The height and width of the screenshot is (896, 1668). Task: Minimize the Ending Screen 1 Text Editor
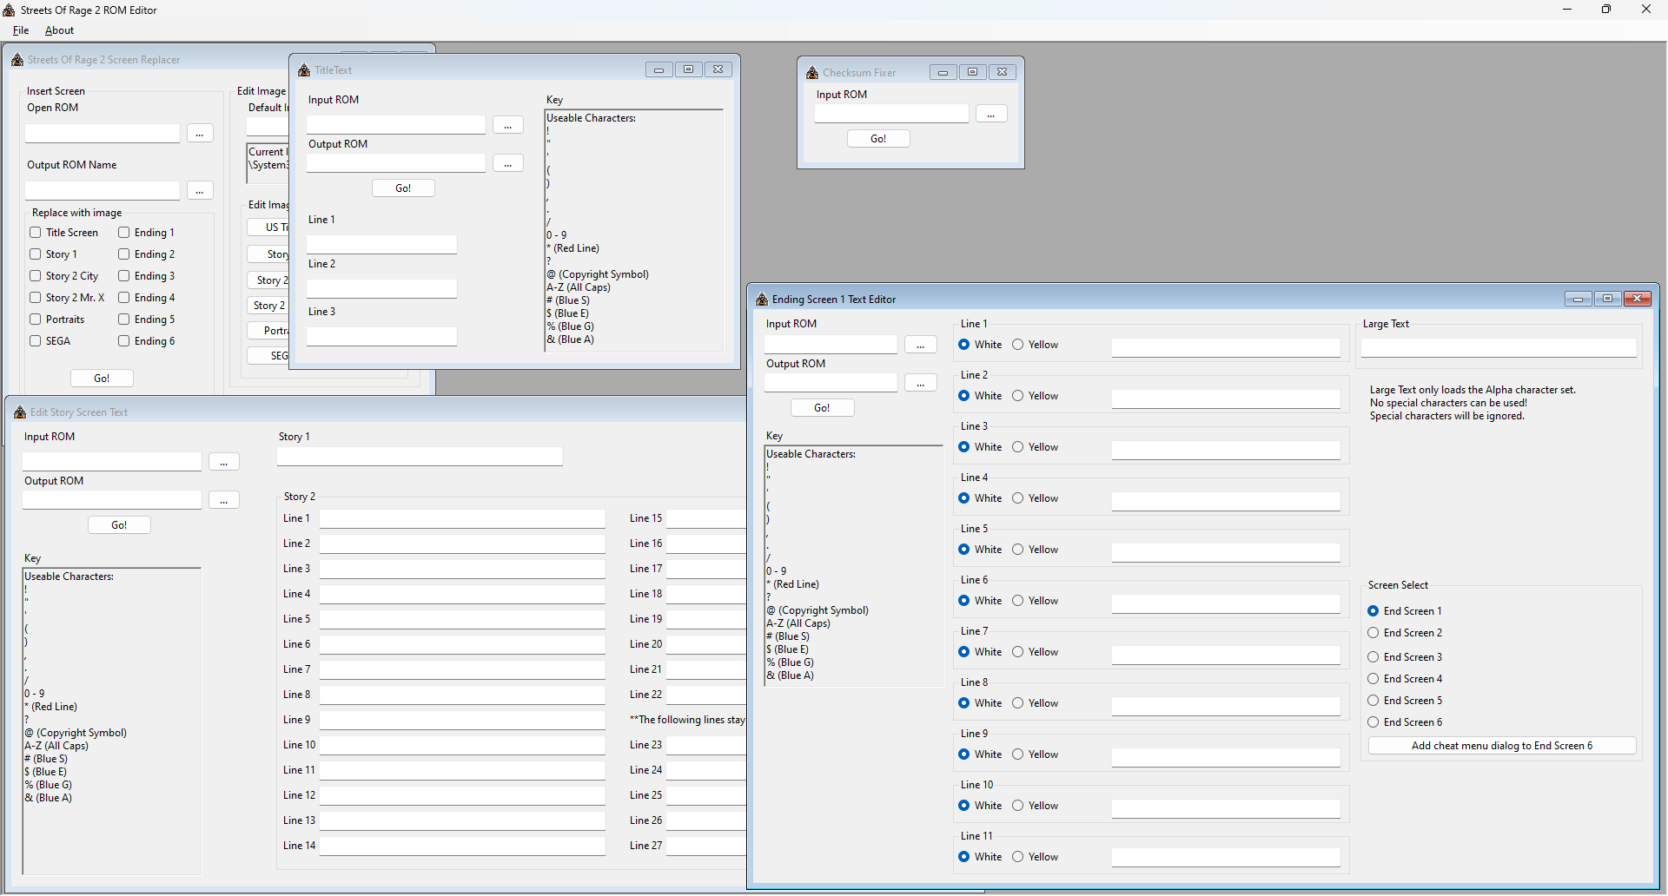pyautogui.click(x=1579, y=299)
